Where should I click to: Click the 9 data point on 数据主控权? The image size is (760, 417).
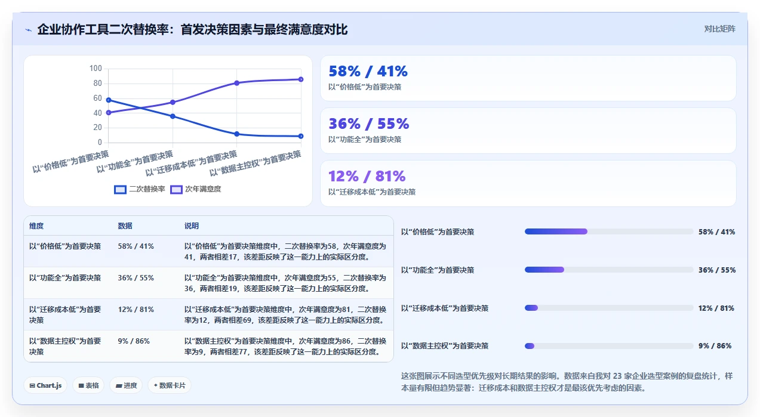point(301,136)
